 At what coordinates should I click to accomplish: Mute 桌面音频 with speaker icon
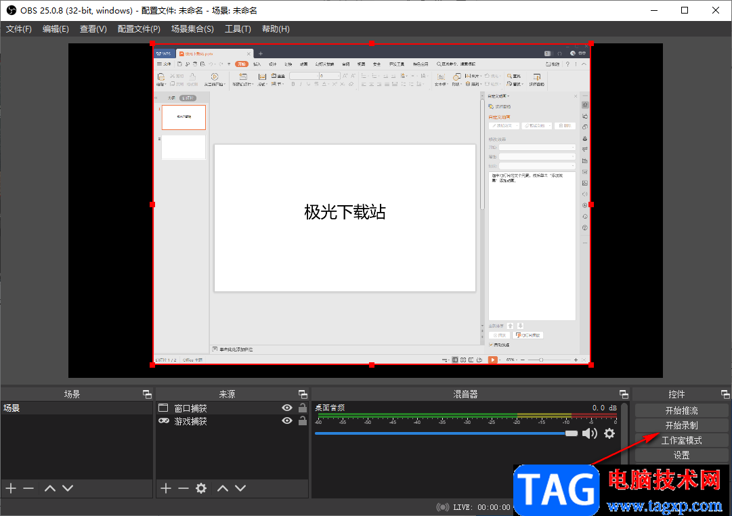pyautogui.click(x=590, y=433)
